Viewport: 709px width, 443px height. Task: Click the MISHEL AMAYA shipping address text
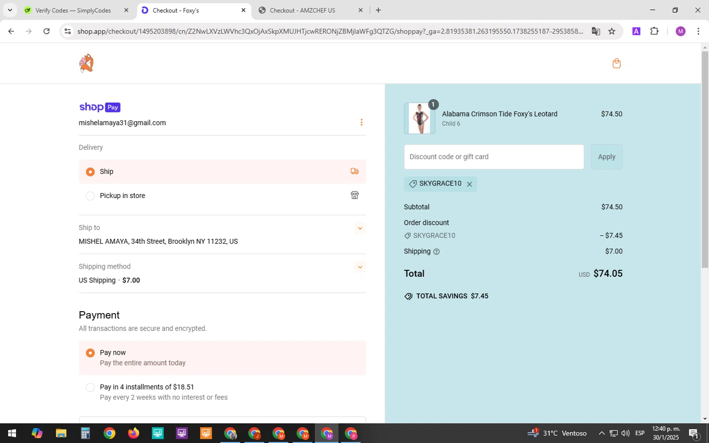(158, 241)
